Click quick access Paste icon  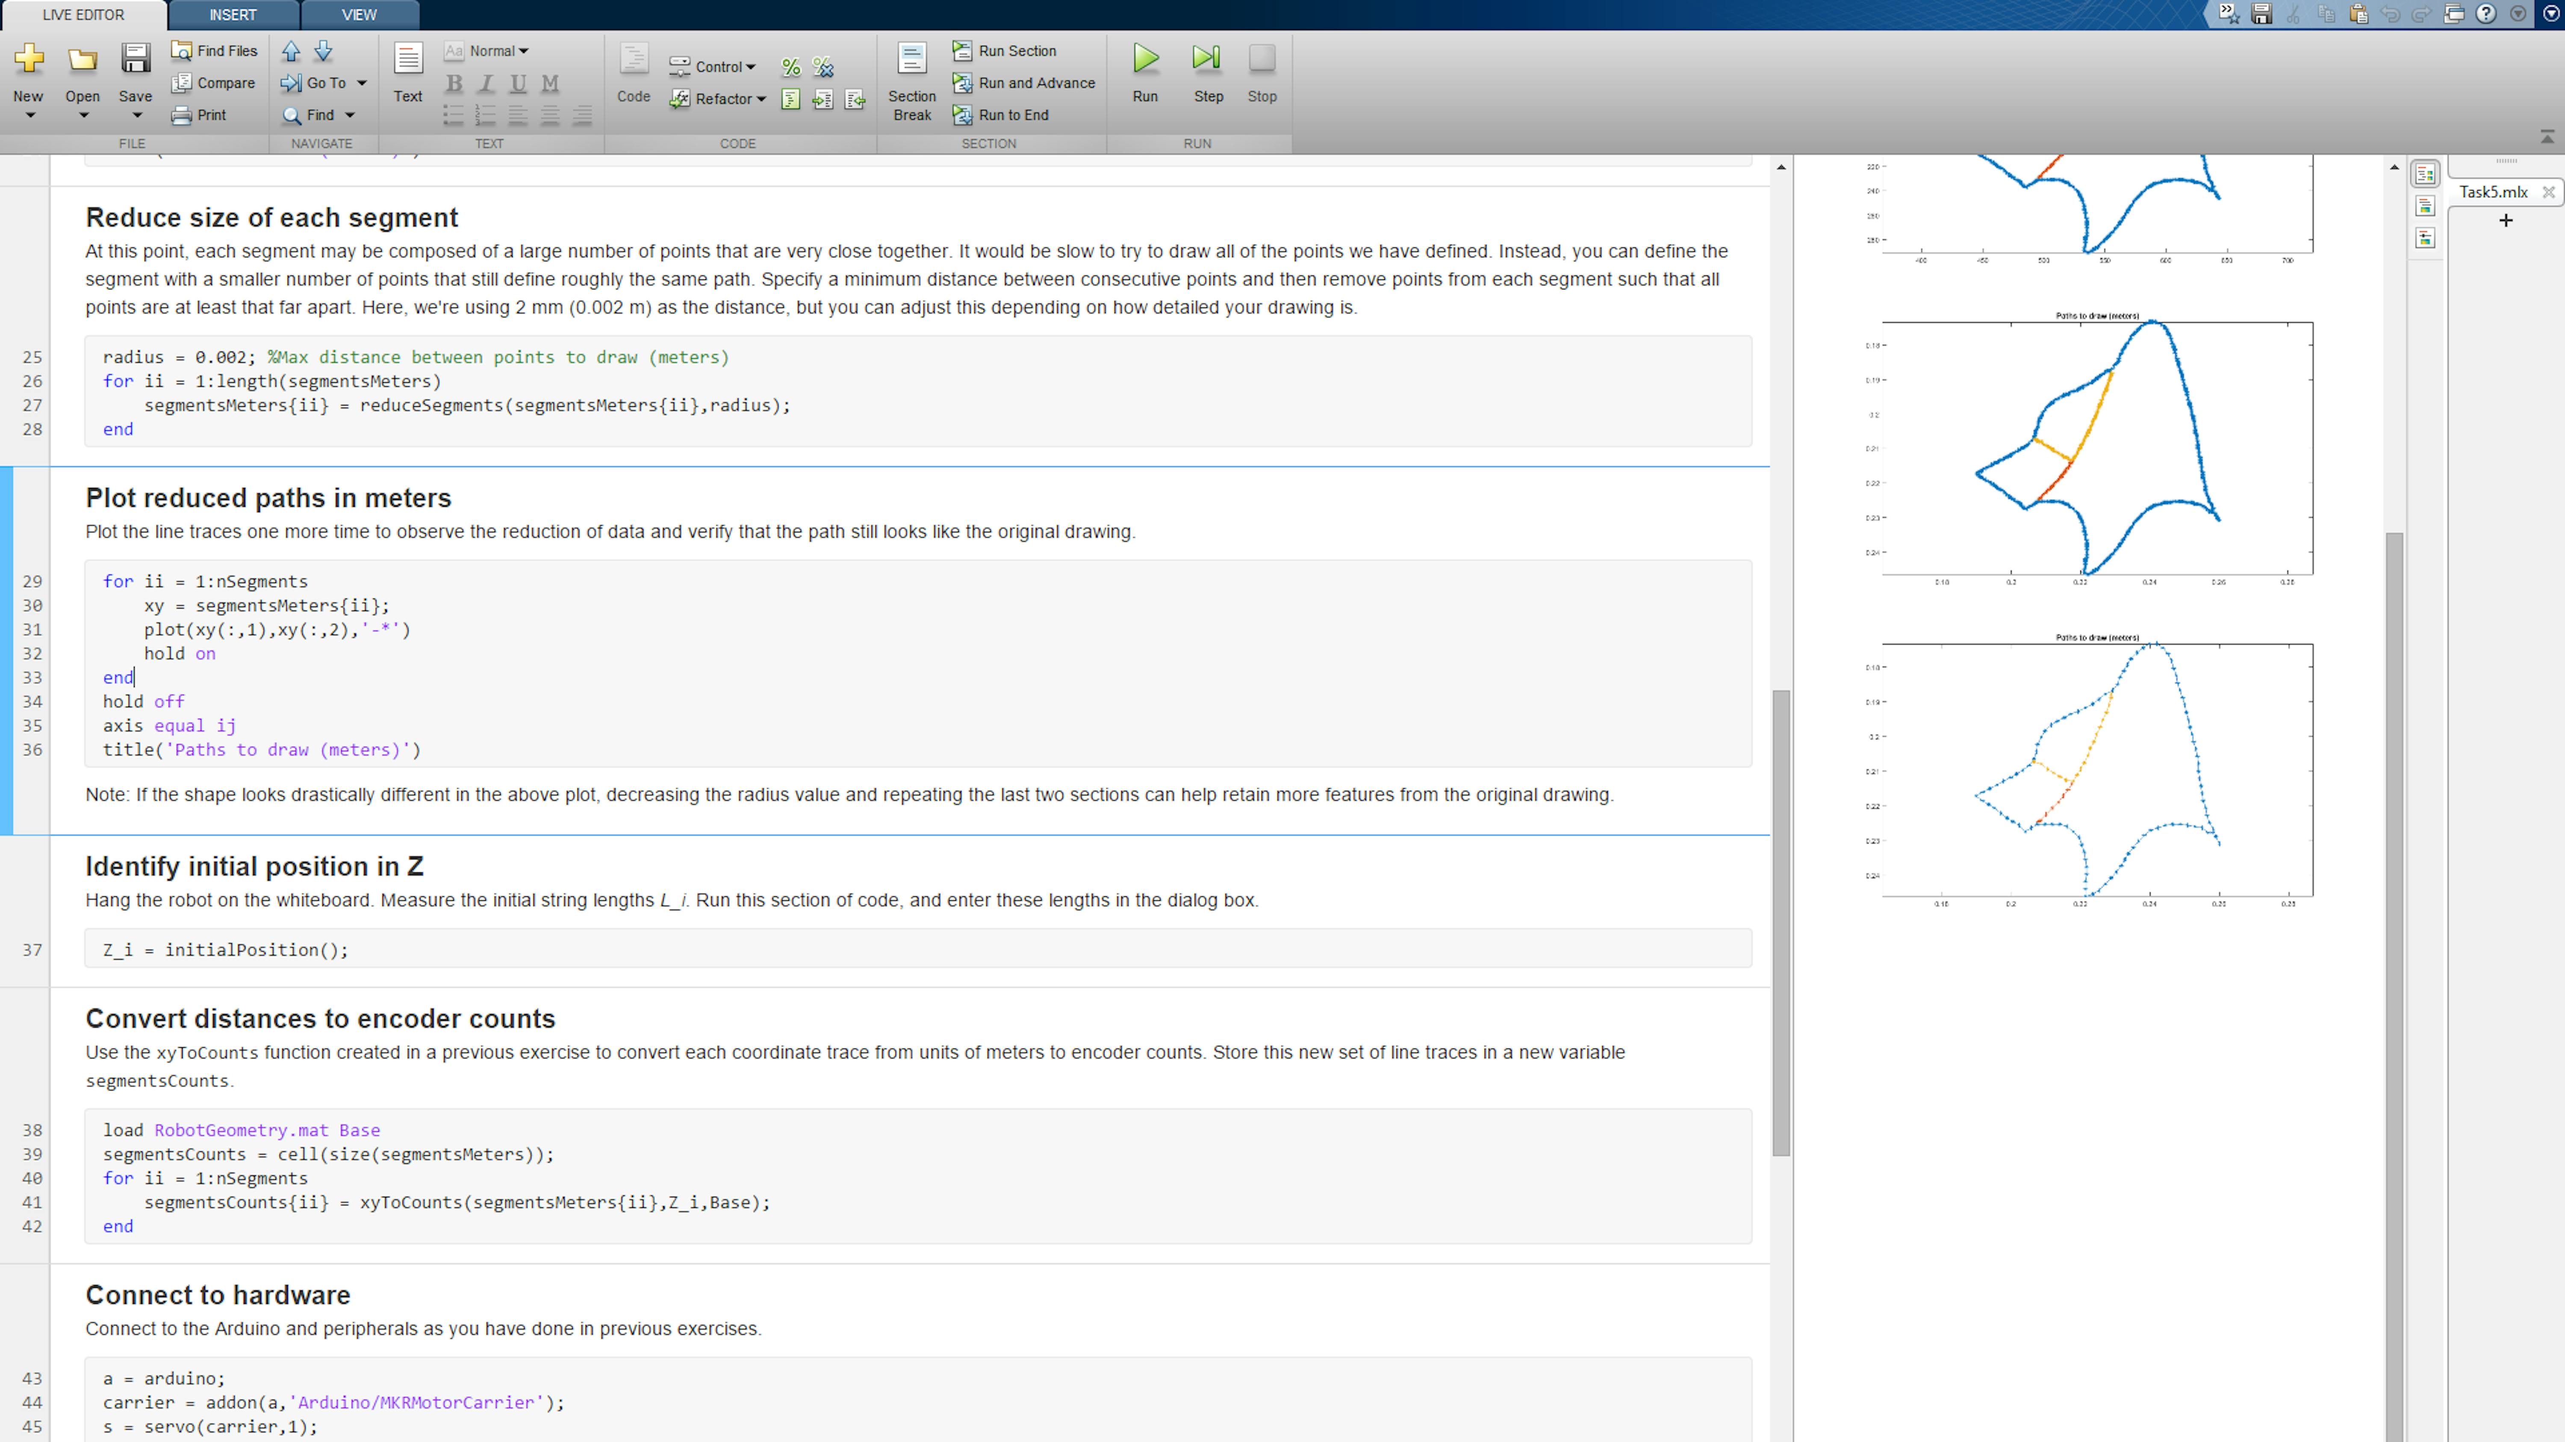(x=2358, y=14)
